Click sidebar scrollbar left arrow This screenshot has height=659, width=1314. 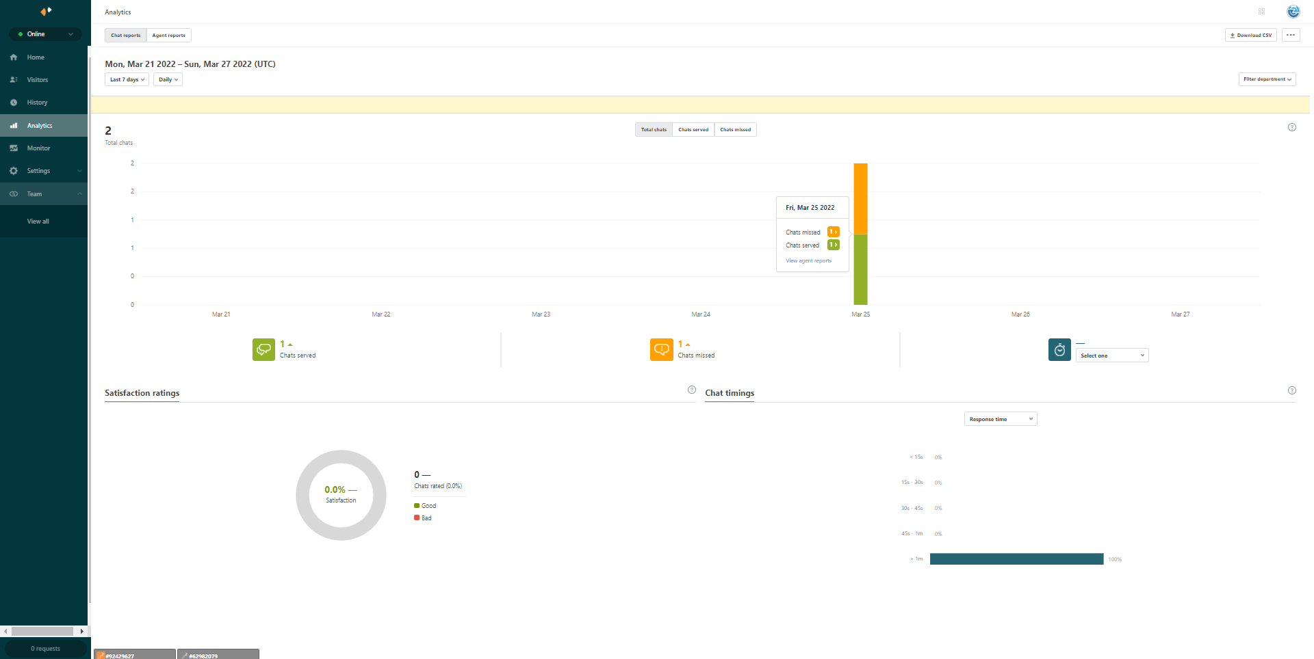5,632
